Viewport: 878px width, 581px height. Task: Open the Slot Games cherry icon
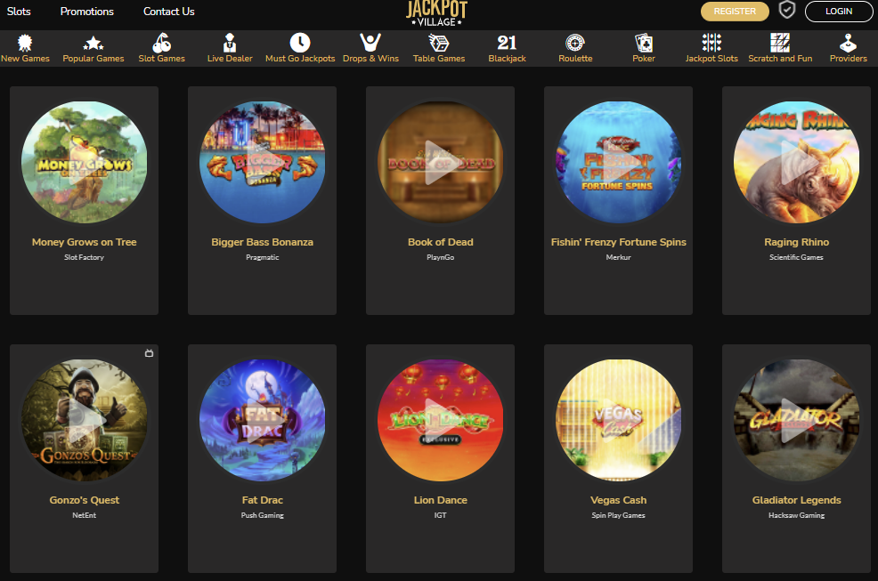[162, 43]
